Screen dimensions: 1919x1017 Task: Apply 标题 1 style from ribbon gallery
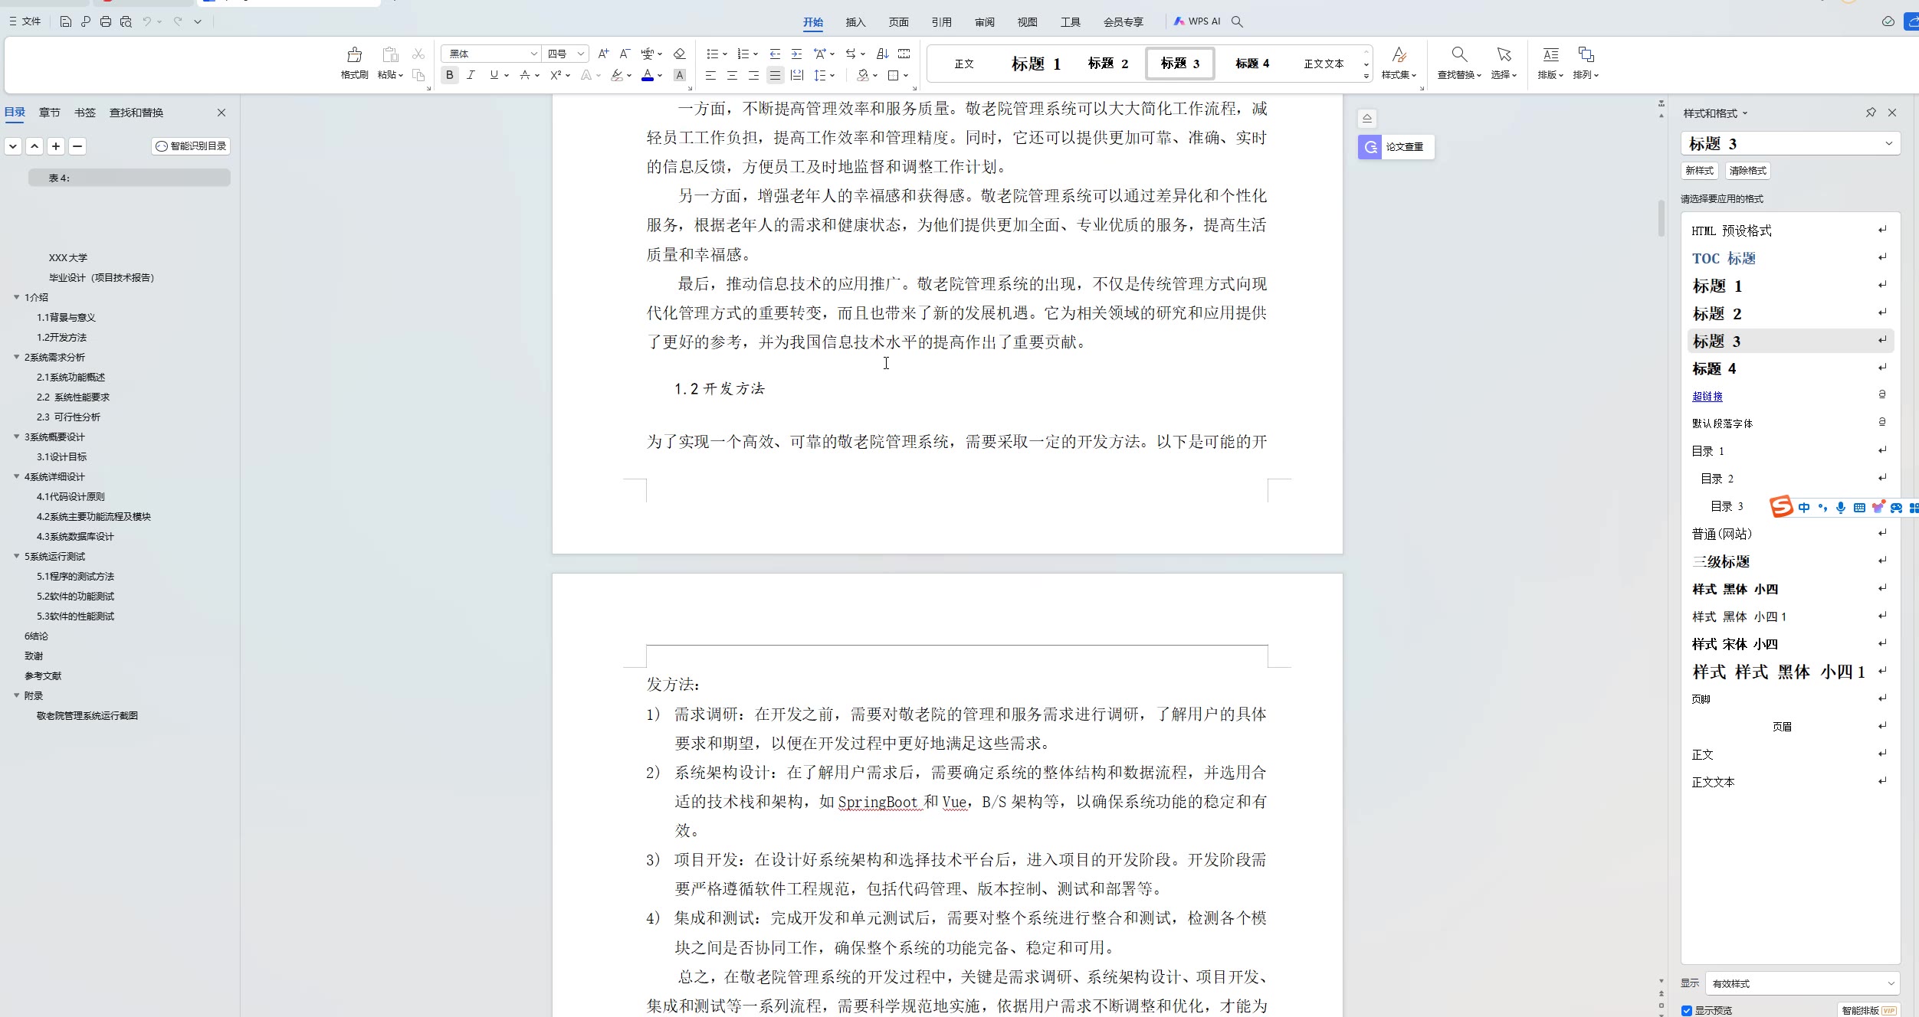point(1035,64)
